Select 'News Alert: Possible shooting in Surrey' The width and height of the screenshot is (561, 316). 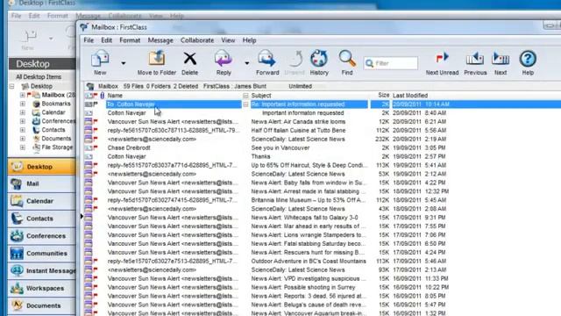pos(303,287)
